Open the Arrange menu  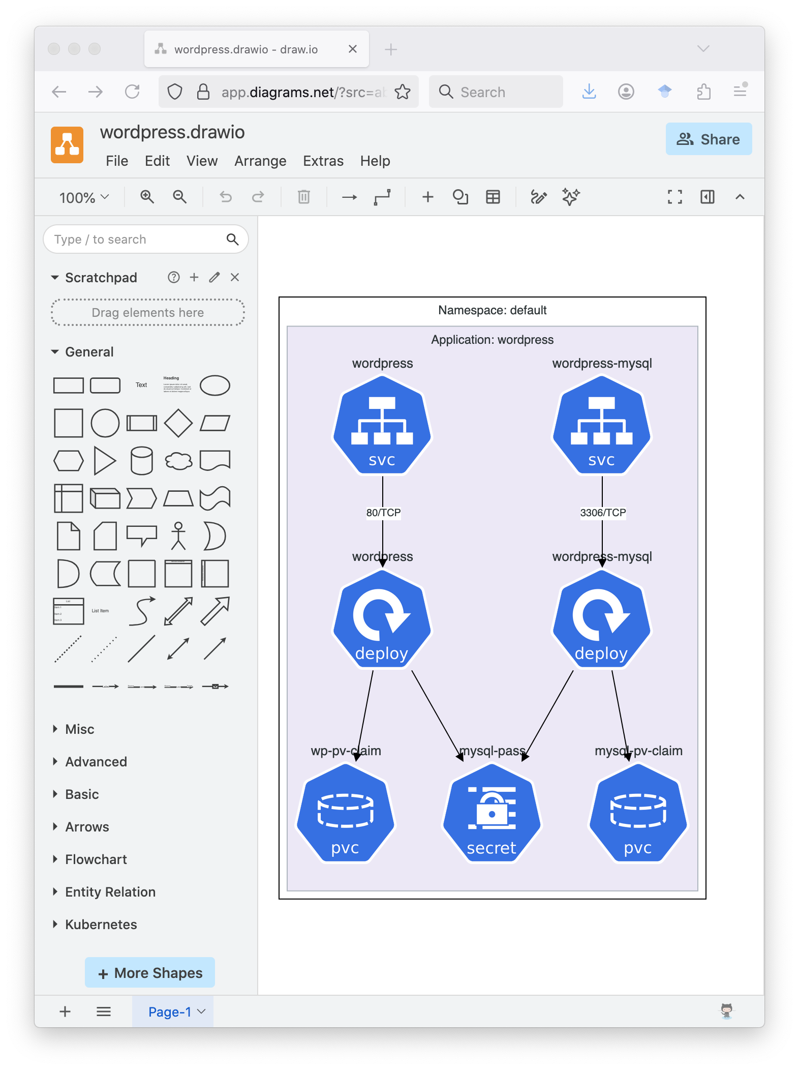tap(260, 161)
